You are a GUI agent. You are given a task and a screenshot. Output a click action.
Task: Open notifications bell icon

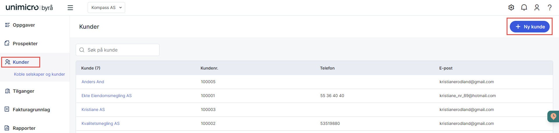524,8
